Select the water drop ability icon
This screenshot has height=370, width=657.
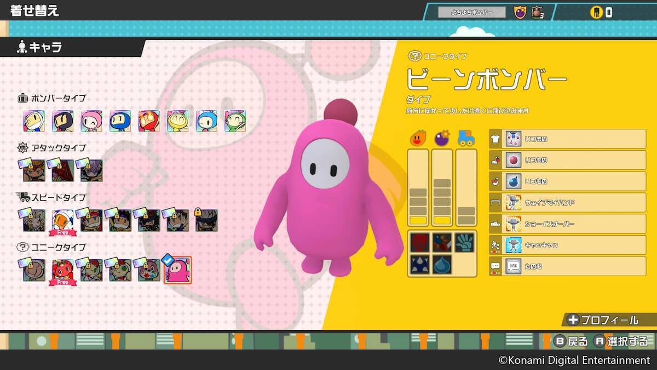pyautogui.click(x=442, y=264)
